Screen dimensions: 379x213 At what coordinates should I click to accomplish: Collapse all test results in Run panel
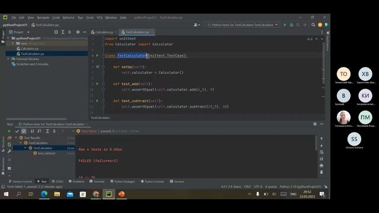click(x=54, y=131)
